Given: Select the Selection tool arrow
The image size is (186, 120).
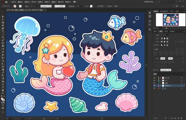Looking at the screenshot, I should point(3,14).
